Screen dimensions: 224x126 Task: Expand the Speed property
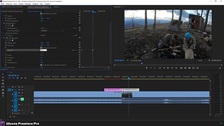pyautogui.click(x=3, y=35)
